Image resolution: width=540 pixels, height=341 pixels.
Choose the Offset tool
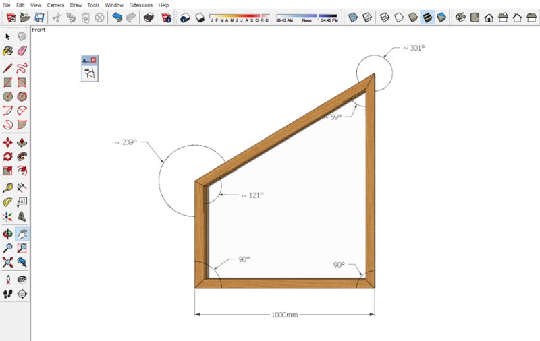(x=22, y=170)
